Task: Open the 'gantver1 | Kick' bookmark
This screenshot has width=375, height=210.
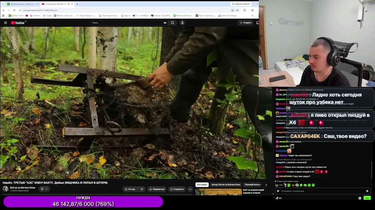Action: click(x=16, y=15)
